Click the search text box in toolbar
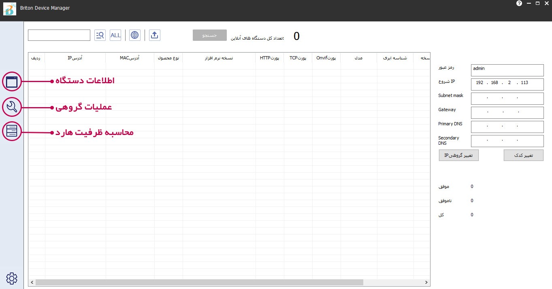The image size is (552, 289). pyautogui.click(x=59, y=35)
